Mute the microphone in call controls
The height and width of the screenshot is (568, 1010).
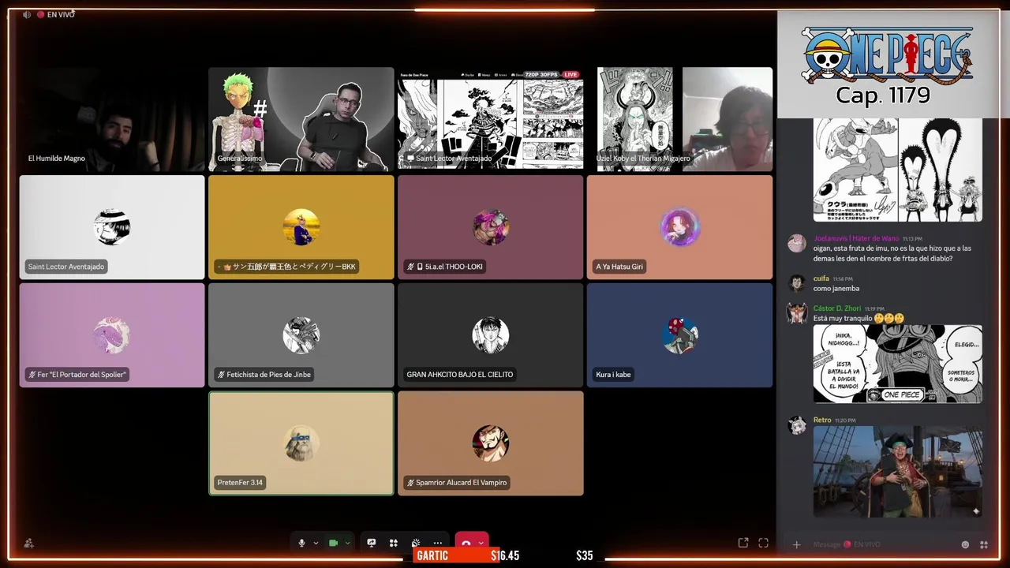coord(301,543)
